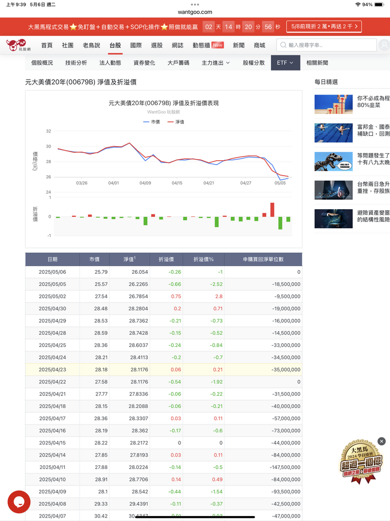Open the 避險資產變 article thumbnail
The width and height of the screenshot is (390, 521).
point(333,219)
